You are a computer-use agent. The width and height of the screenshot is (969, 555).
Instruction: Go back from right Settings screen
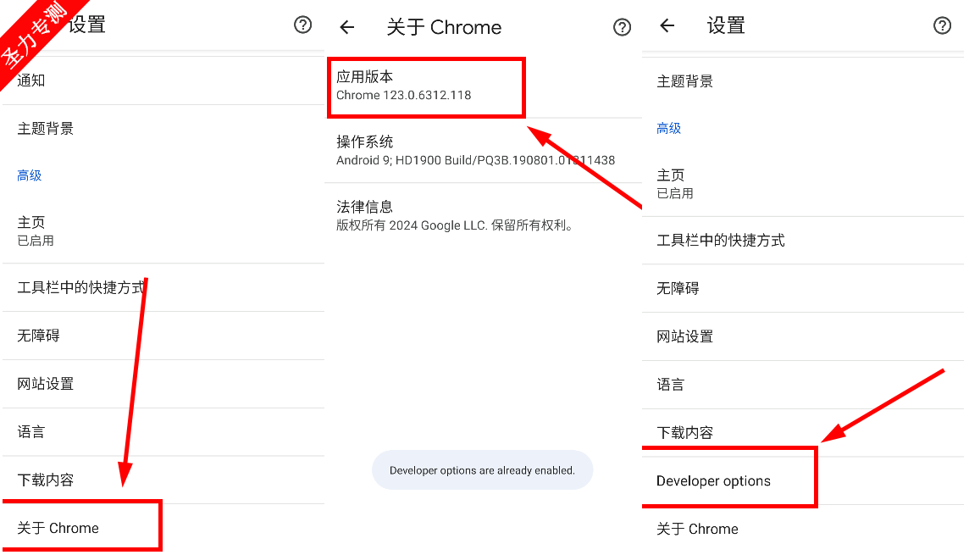(x=667, y=25)
